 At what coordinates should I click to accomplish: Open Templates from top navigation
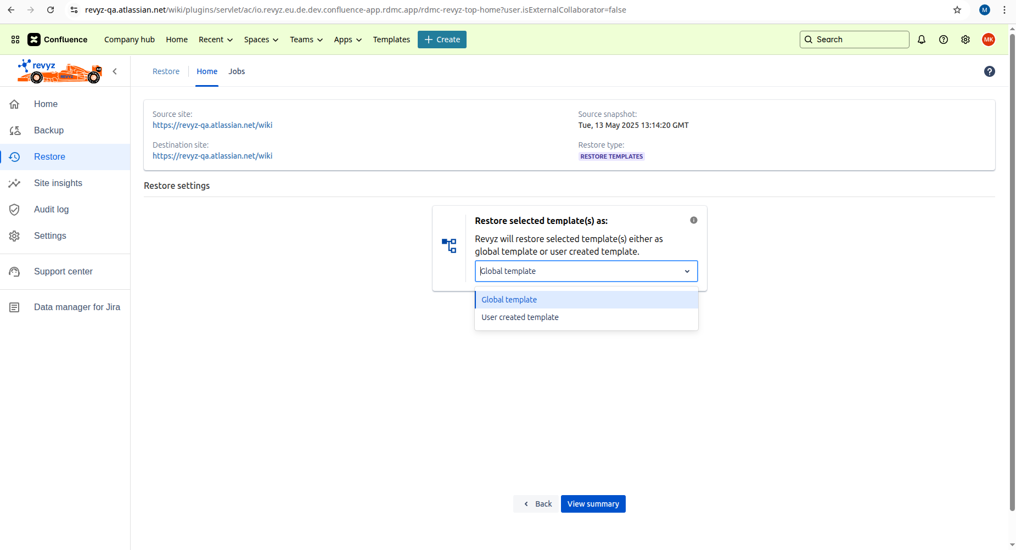pos(391,40)
